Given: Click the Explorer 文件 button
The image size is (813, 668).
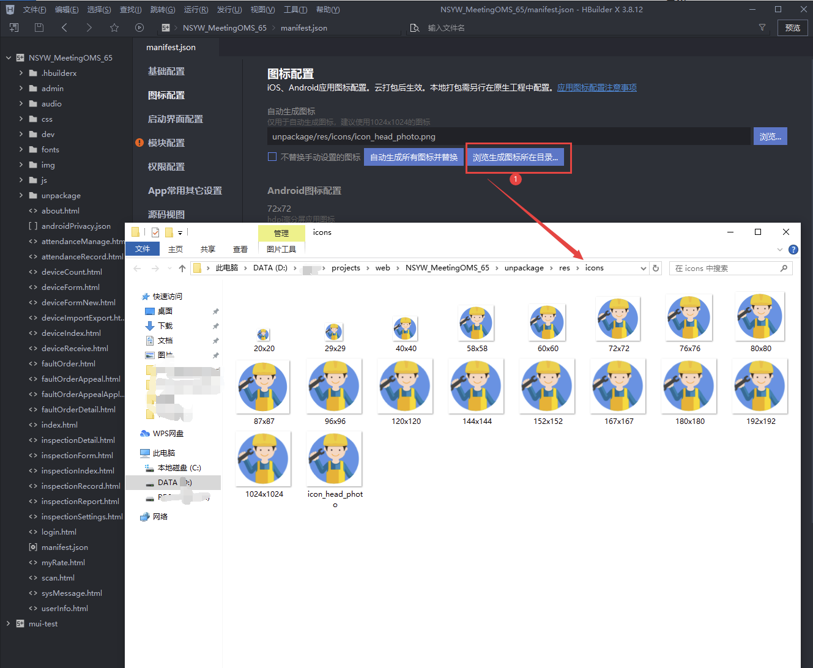Looking at the screenshot, I should [143, 249].
